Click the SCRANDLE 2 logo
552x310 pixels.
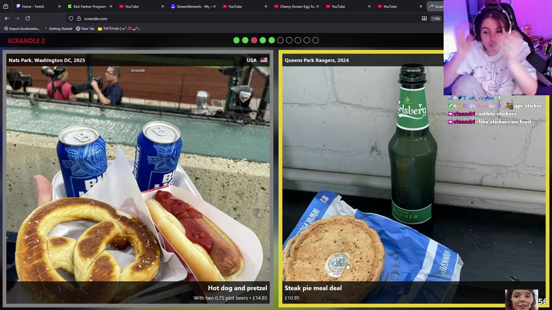point(26,40)
